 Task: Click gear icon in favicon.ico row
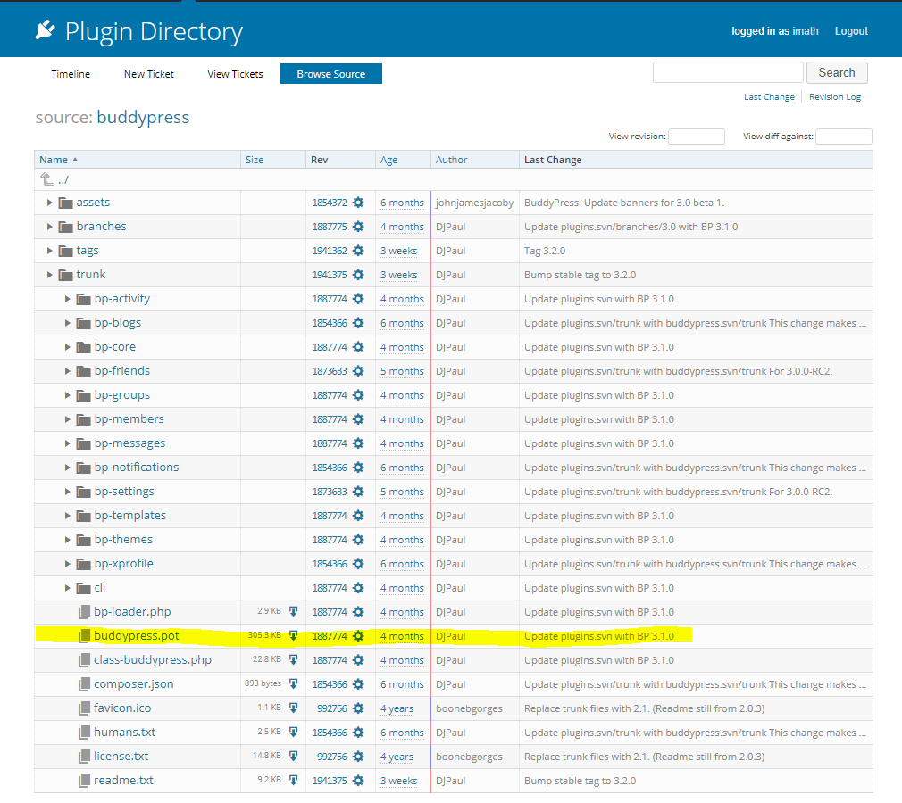pos(358,708)
